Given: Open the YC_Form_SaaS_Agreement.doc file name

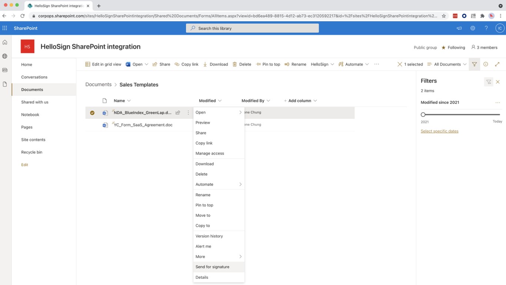Looking at the screenshot, I should pos(143,125).
